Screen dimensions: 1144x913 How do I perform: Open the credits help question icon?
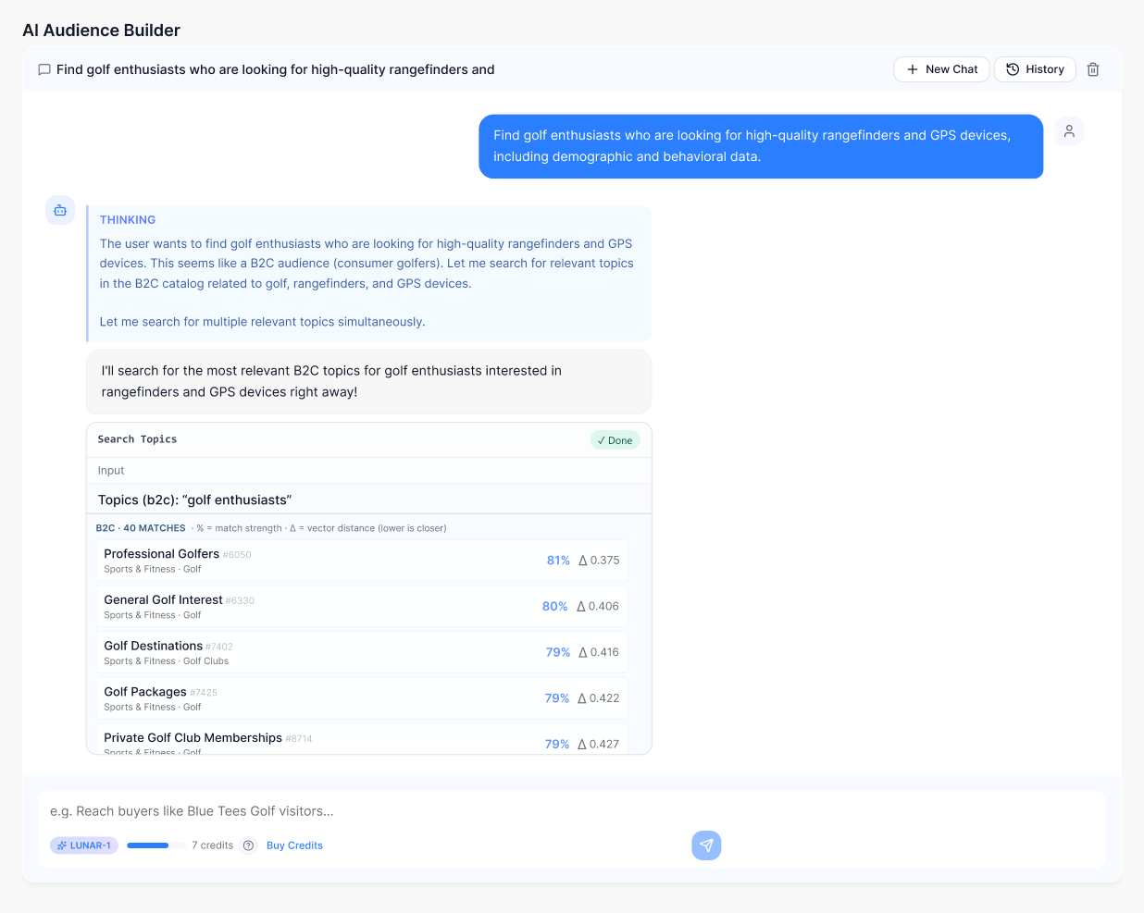point(248,845)
